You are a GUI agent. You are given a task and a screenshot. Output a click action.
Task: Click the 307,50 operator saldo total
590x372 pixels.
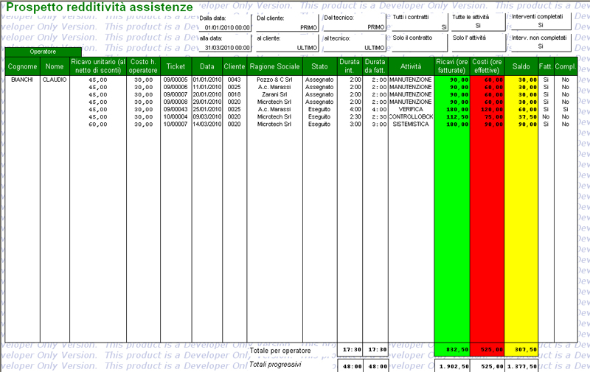click(526, 350)
